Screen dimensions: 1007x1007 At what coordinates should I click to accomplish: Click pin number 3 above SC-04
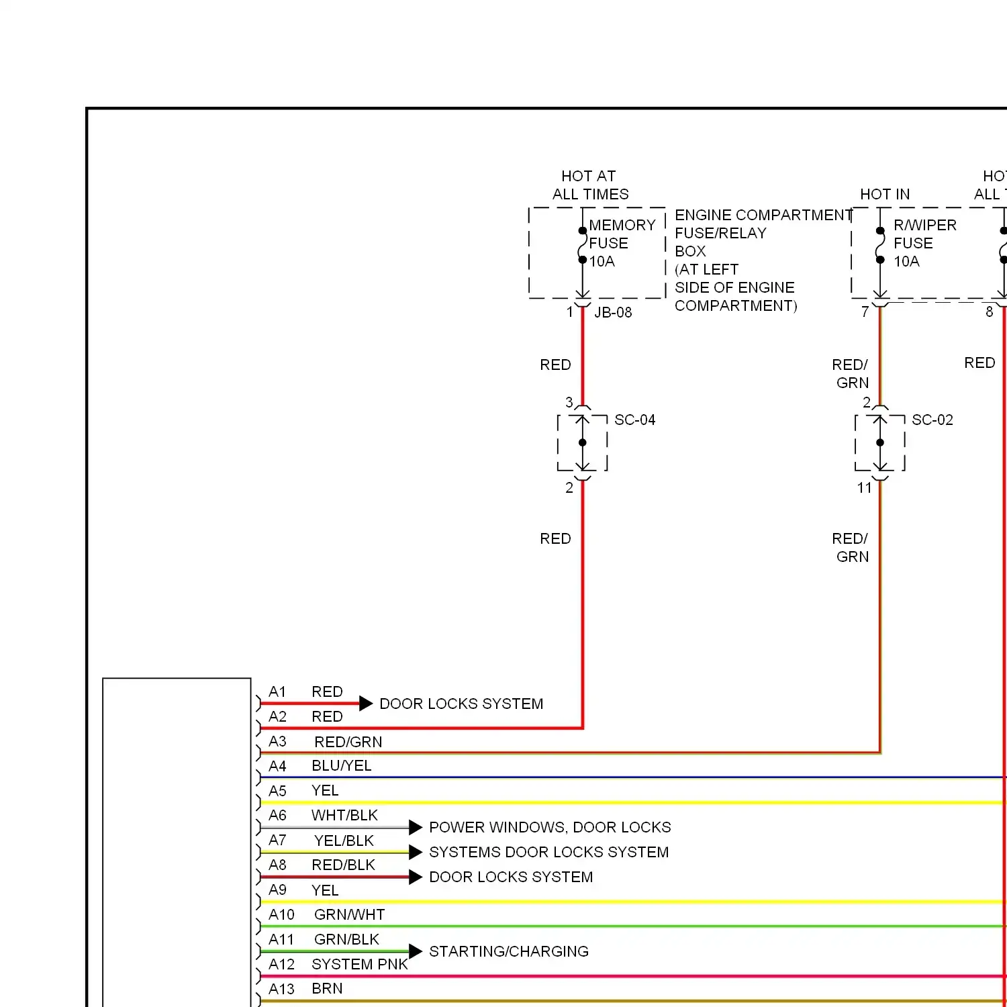569,402
